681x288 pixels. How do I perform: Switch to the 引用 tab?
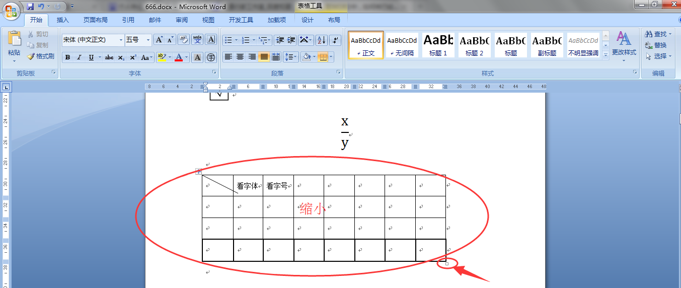(x=128, y=20)
